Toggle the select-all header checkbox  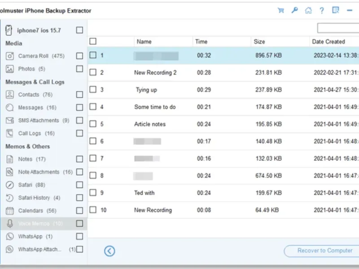[93, 41]
